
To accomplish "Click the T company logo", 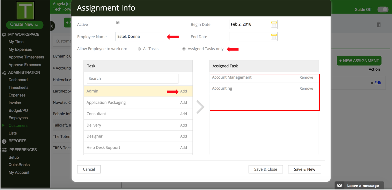I will point(25,10).
